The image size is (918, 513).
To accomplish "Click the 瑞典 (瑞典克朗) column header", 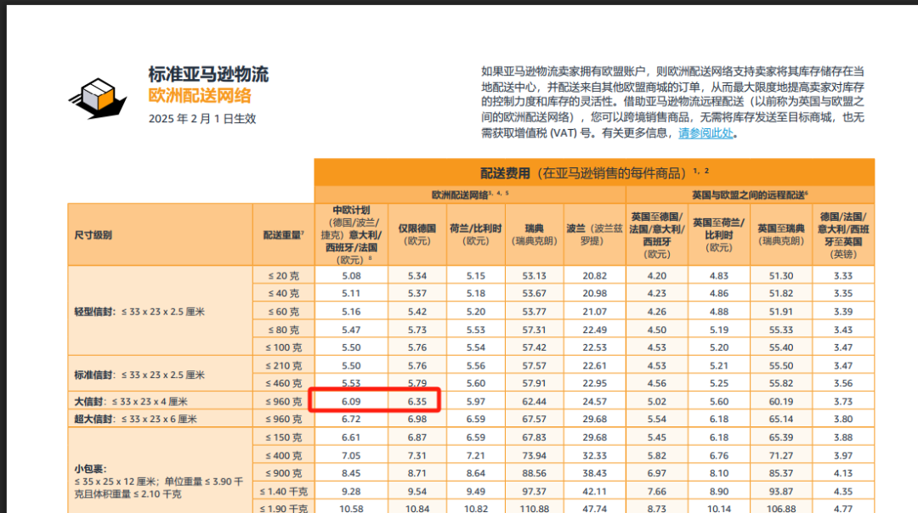I will (534, 234).
